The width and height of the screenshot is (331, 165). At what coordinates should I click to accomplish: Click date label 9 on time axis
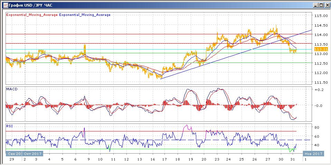click(88, 159)
